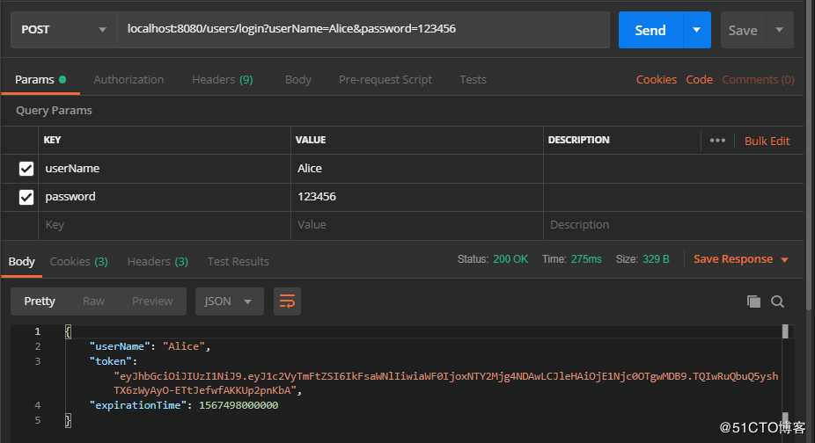Copy response body to clipboard icon
This screenshot has width=815, height=443.
point(753,301)
